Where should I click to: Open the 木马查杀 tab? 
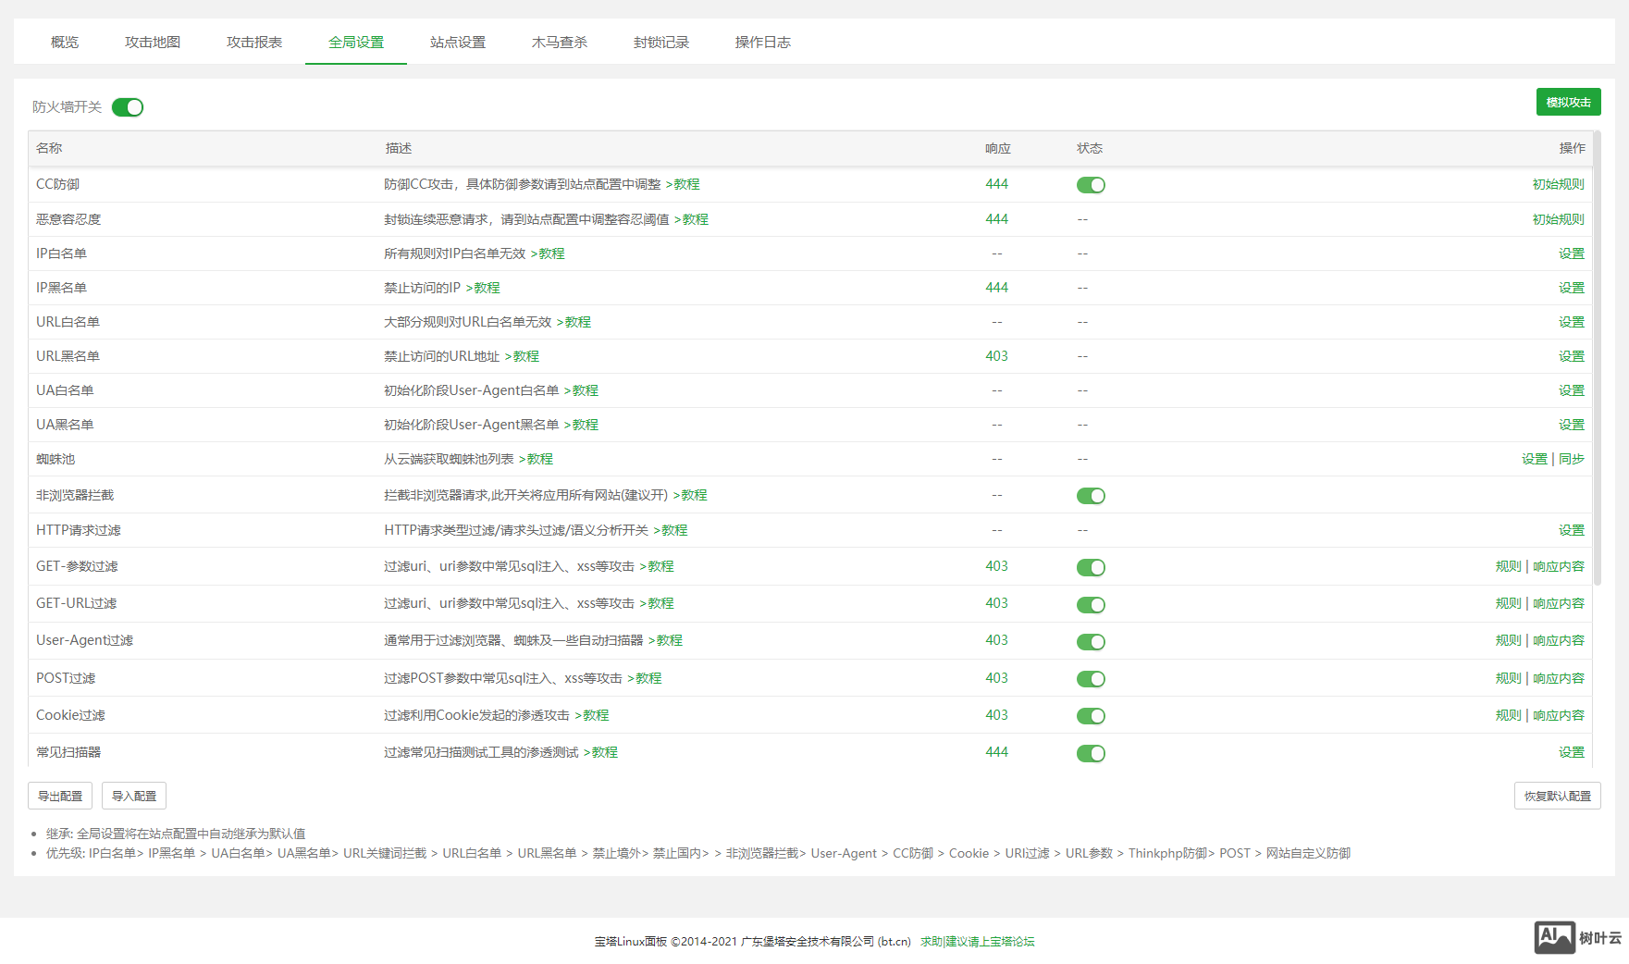click(x=559, y=43)
